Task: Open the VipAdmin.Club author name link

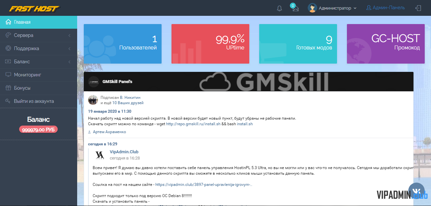Action: (x=124, y=152)
